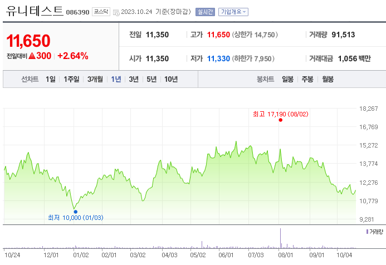The height and width of the screenshot is (265, 386).
Task: Switch to the 일봉 candle chart
Action: pos(287,79)
